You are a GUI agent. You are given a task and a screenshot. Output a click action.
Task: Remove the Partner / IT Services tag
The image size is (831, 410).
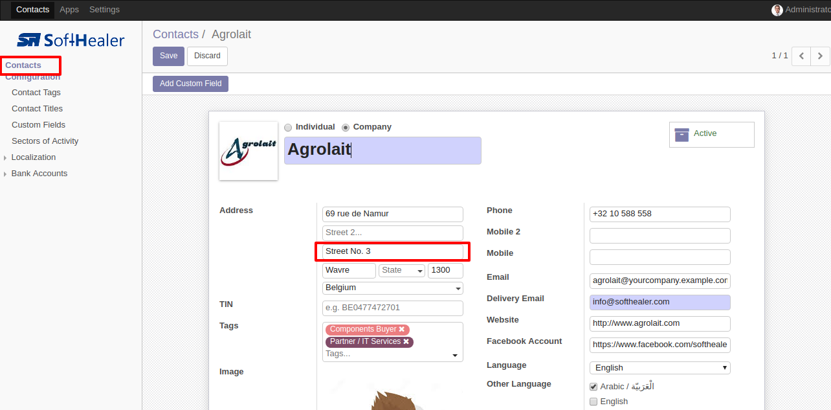[406, 341]
